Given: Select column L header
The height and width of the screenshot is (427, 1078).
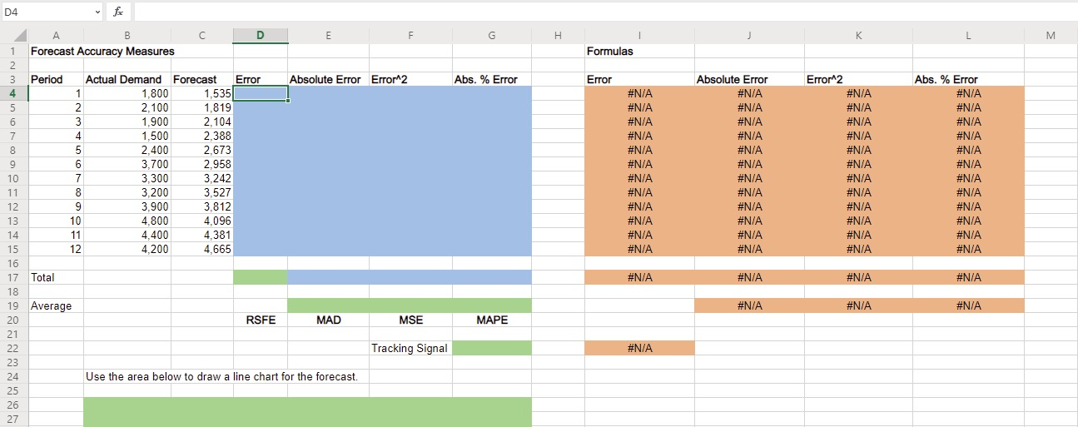Looking at the screenshot, I should pos(969,36).
